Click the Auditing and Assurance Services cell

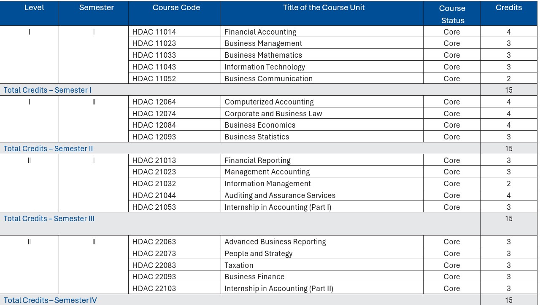tap(280, 195)
